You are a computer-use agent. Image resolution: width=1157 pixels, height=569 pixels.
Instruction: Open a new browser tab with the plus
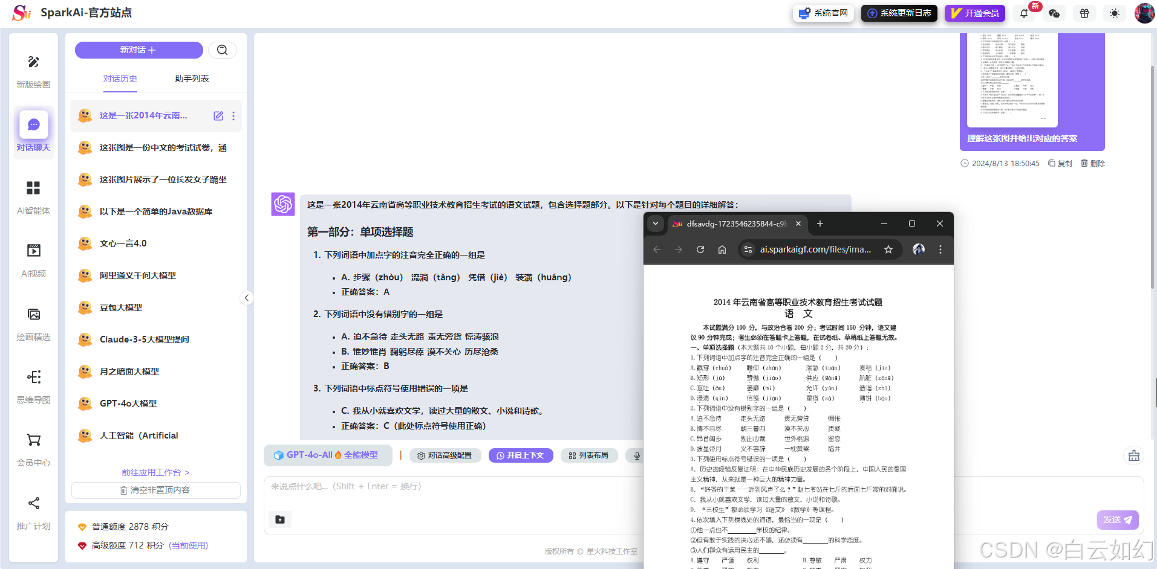click(820, 223)
